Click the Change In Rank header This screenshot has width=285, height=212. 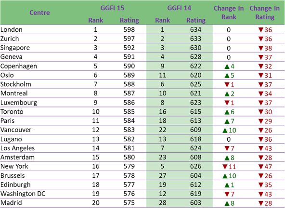[x=229, y=13]
